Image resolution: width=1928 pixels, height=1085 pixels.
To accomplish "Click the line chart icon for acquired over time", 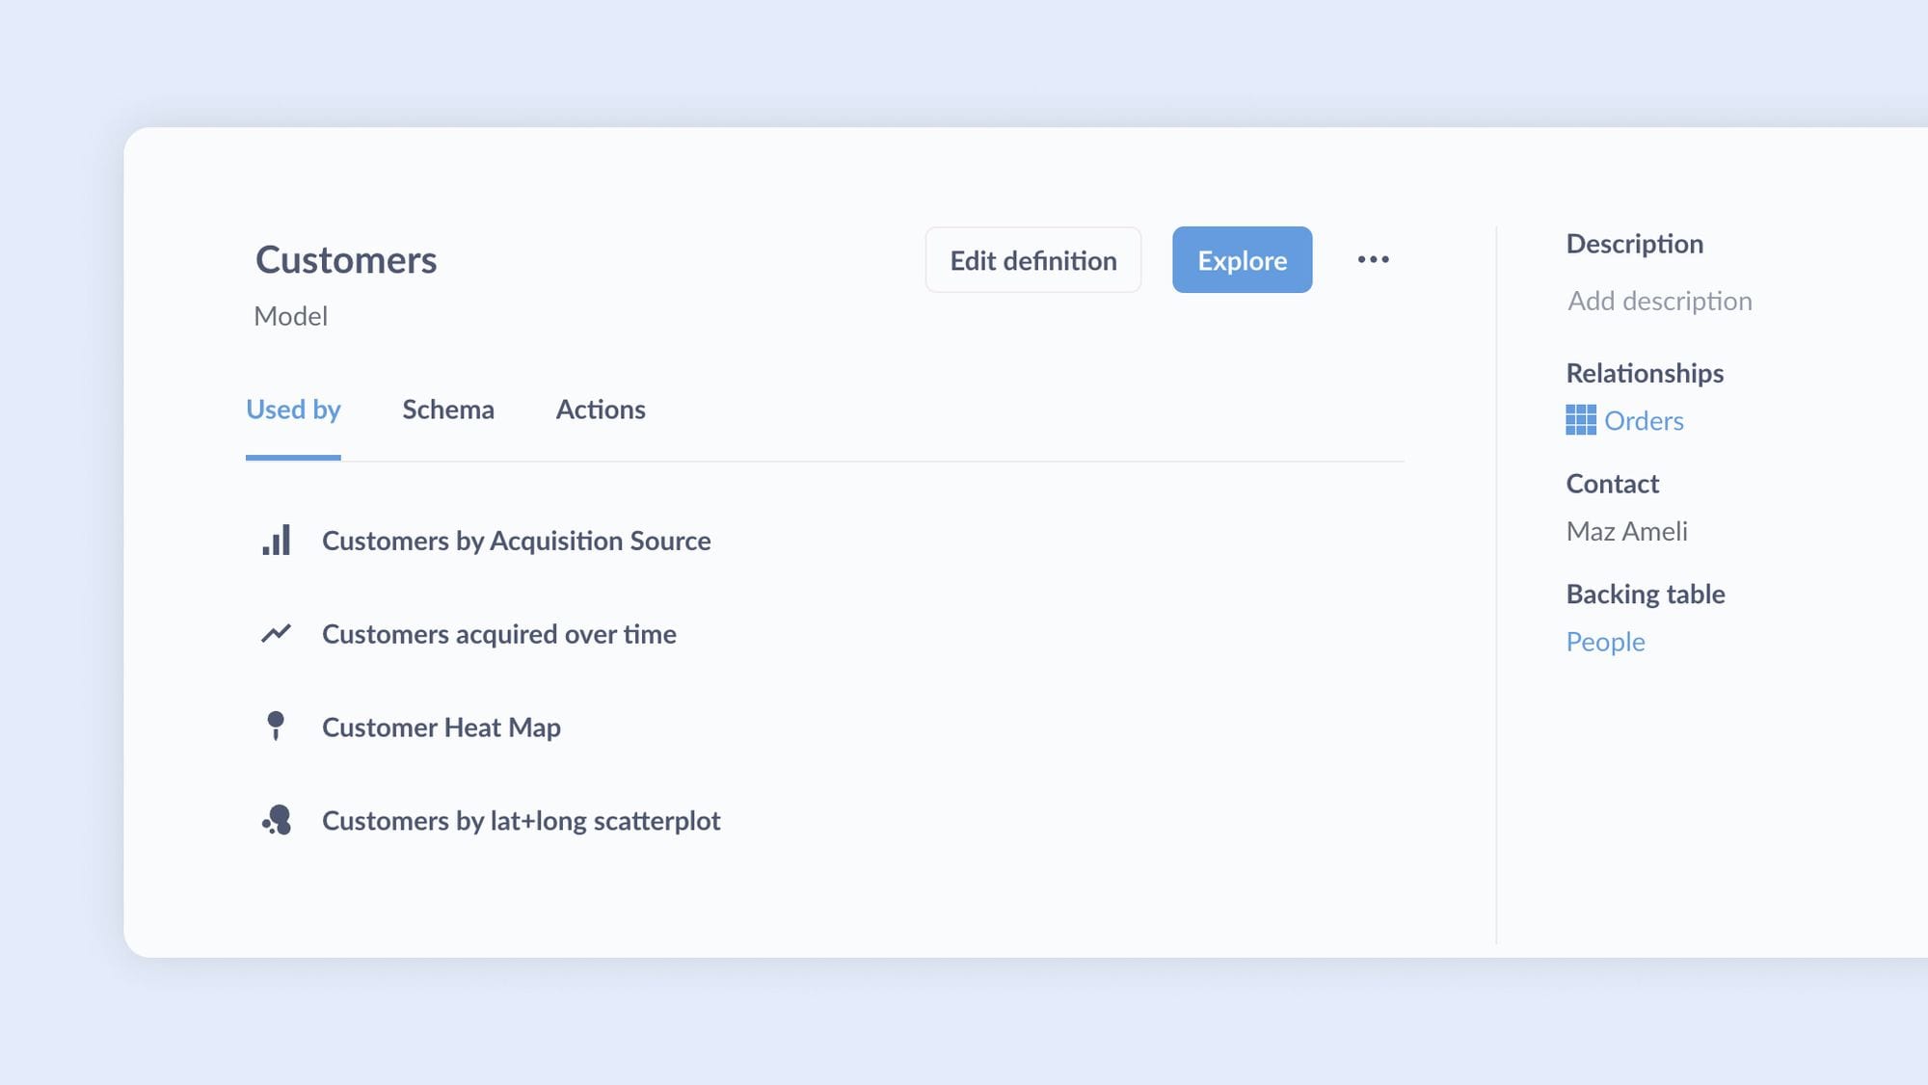I will click(276, 634).
